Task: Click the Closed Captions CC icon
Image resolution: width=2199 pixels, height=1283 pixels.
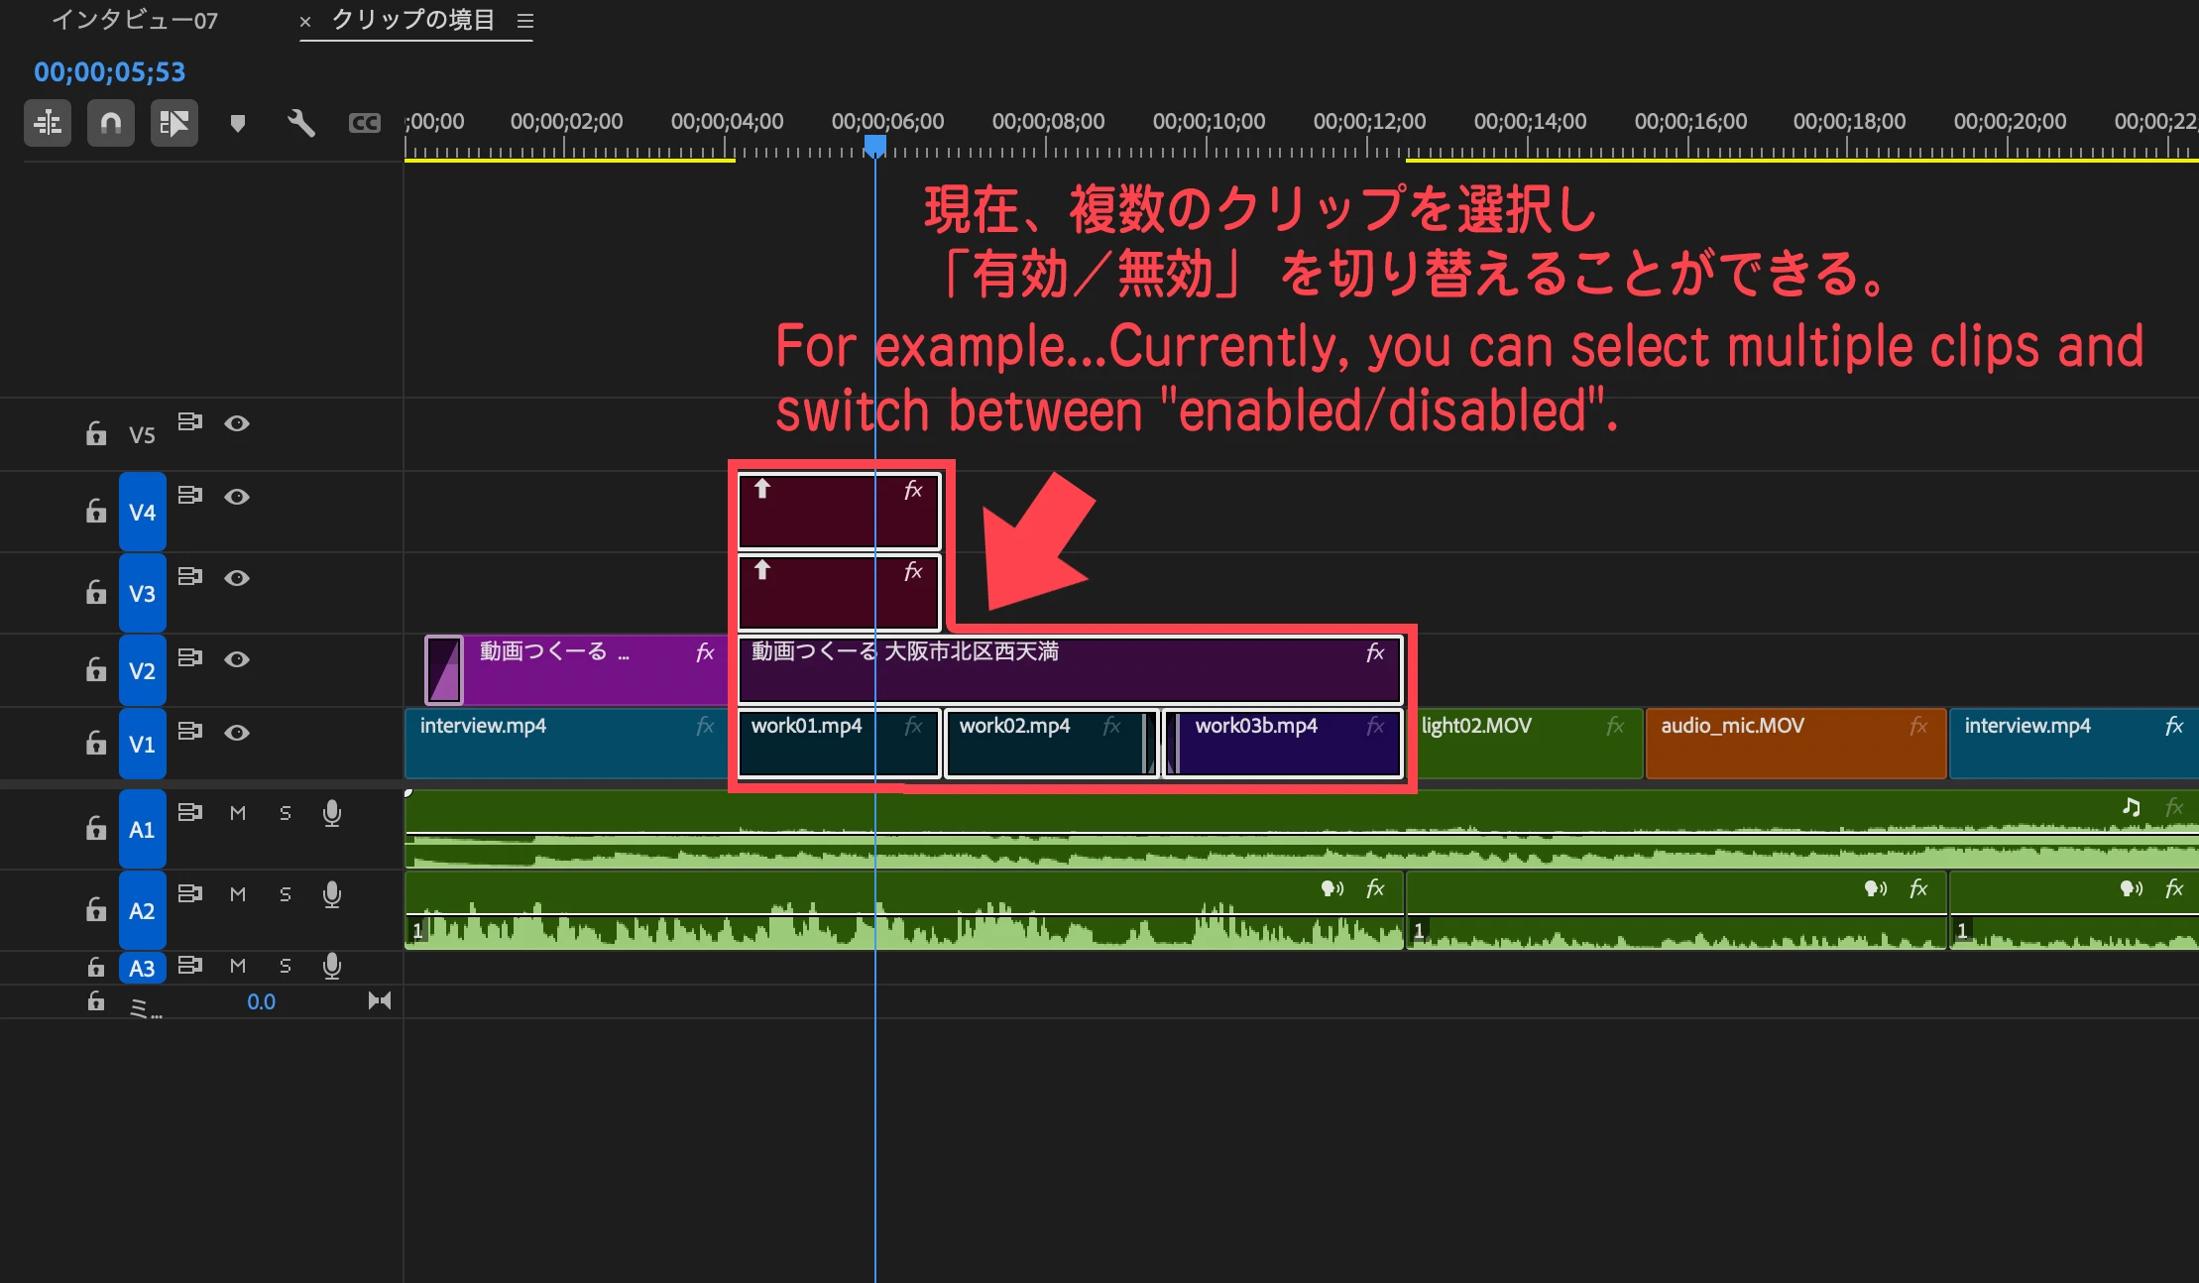Action: [x=364, y=124]
